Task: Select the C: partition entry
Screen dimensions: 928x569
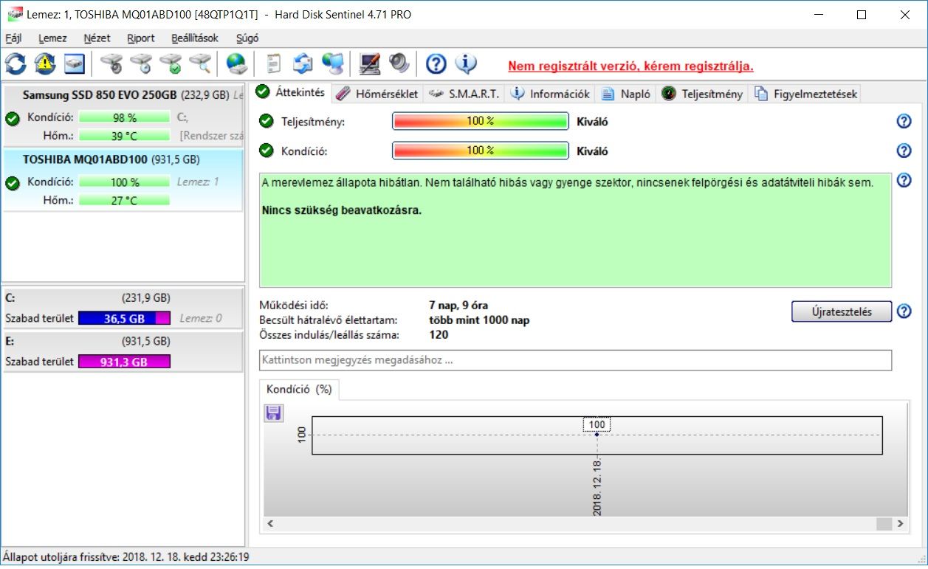Action: click(x=124, y=308)
